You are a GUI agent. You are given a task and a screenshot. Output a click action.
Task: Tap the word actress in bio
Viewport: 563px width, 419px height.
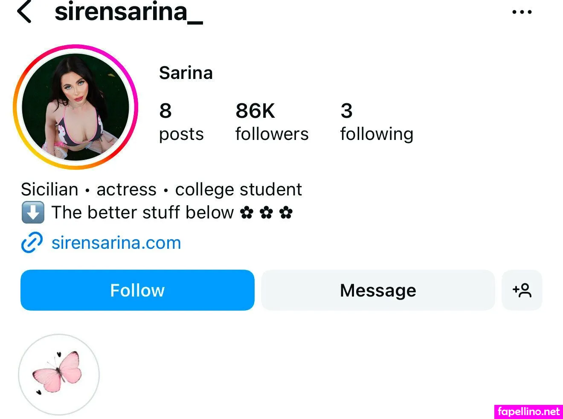point(126,189)
